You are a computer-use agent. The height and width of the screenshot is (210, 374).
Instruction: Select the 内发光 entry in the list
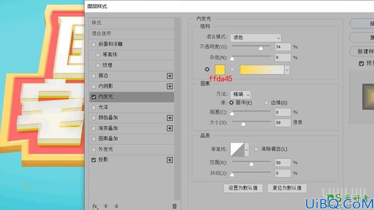coord(132,97)
